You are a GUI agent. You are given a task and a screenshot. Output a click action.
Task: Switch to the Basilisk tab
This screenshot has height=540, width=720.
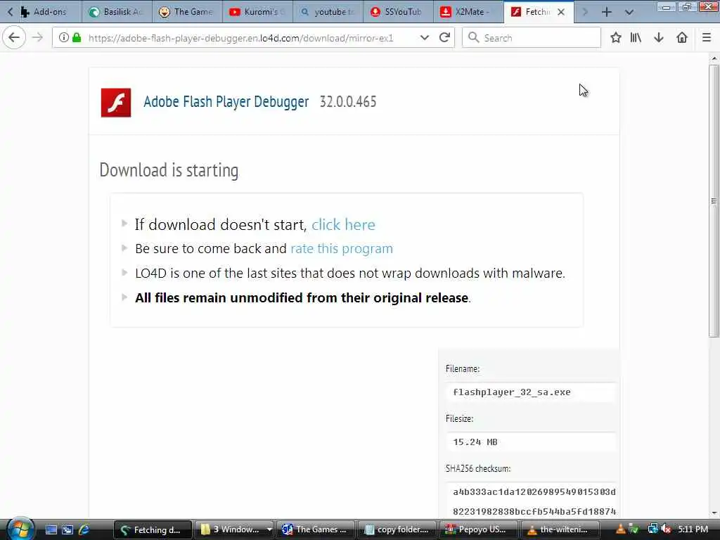pyautogui.click(x=117, y=12)
